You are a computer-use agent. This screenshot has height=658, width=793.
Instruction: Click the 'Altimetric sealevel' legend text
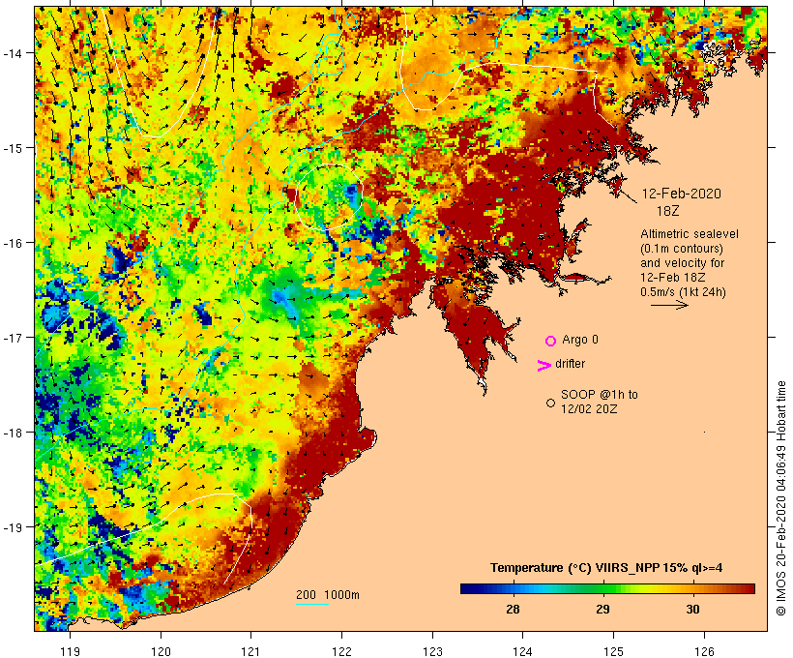[x=690, y=234]
